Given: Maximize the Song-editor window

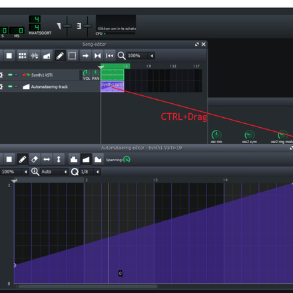Looking at the screenshot, I should point(197,45).
